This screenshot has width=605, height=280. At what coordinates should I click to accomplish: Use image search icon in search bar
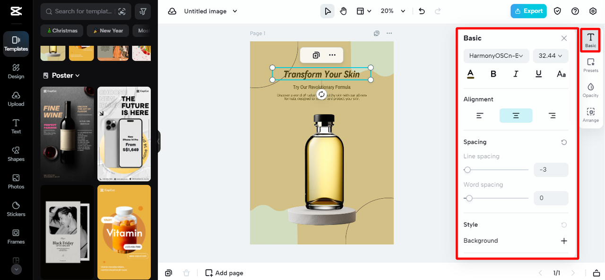pyautogui.click(x=122, y=11)
